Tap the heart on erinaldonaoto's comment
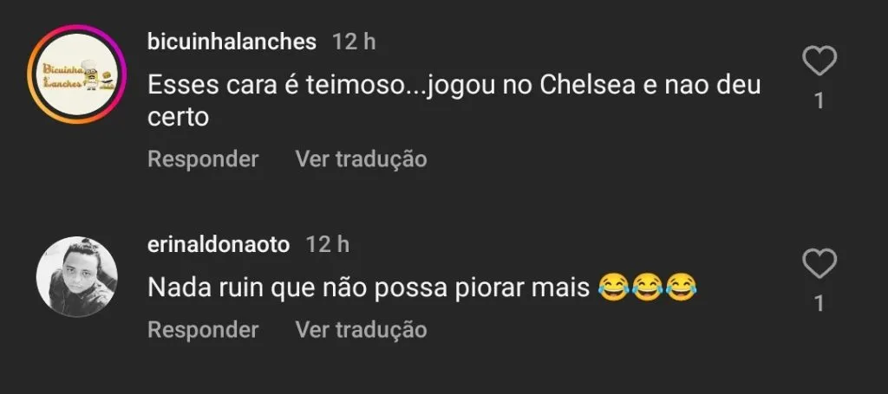888x394 pixels. tap(819, 264)
